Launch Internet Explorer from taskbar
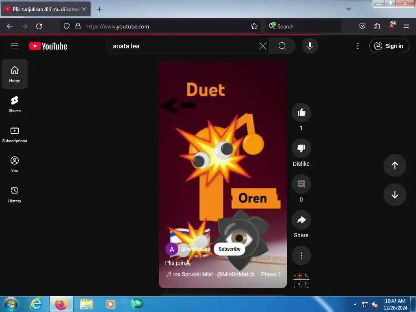Screen dimensions: 416x312 coord(36,304)
